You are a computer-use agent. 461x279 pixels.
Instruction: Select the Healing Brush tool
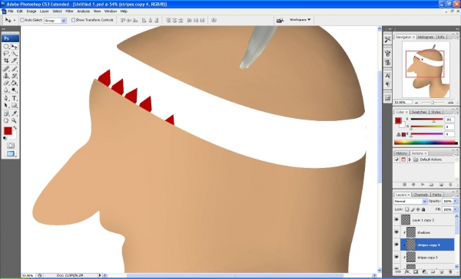click(x=6, y=69)
